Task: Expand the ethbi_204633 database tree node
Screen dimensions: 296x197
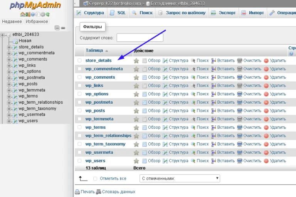Action: (x=2, y=35)
